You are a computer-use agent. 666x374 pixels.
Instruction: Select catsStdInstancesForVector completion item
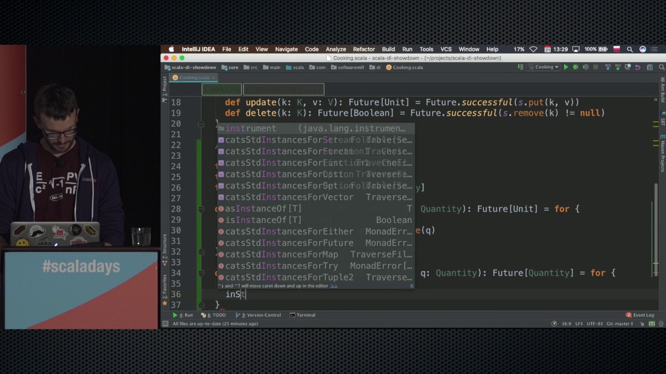(315, 197)
